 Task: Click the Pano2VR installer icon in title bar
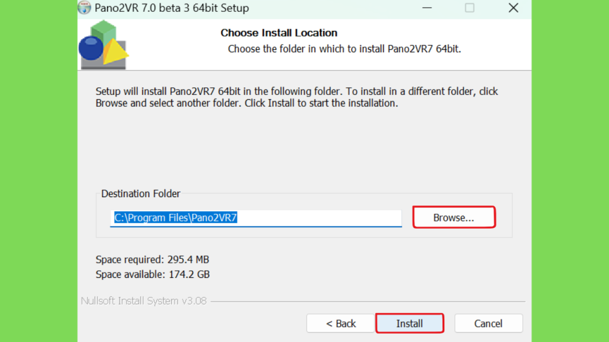[x=84, y=7]
